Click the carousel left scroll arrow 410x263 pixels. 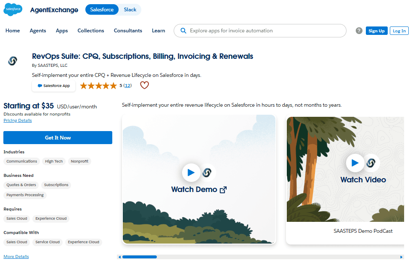click(119, 257)
